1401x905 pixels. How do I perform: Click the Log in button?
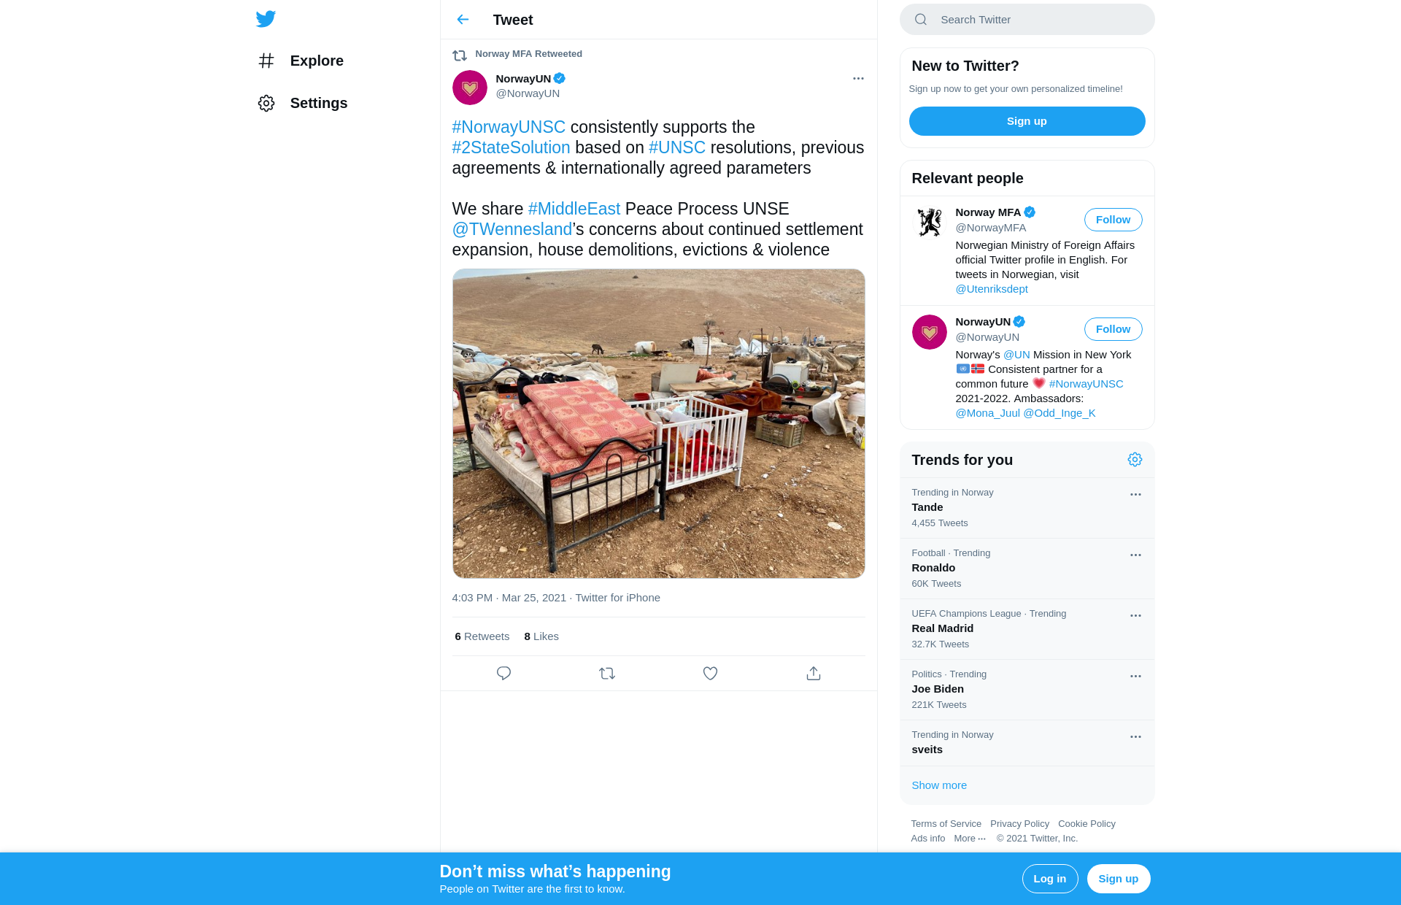tap(1049, 879)
